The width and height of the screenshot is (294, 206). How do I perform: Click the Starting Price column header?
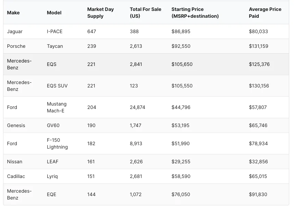click(195, 13)
